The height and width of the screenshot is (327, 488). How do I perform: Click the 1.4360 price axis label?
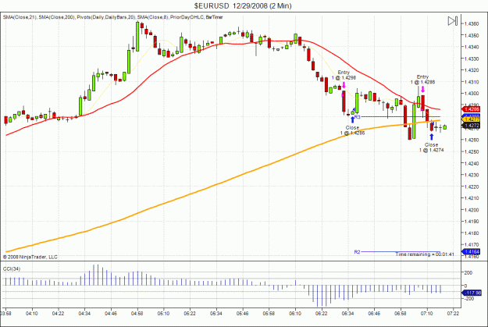pos(472,23)
